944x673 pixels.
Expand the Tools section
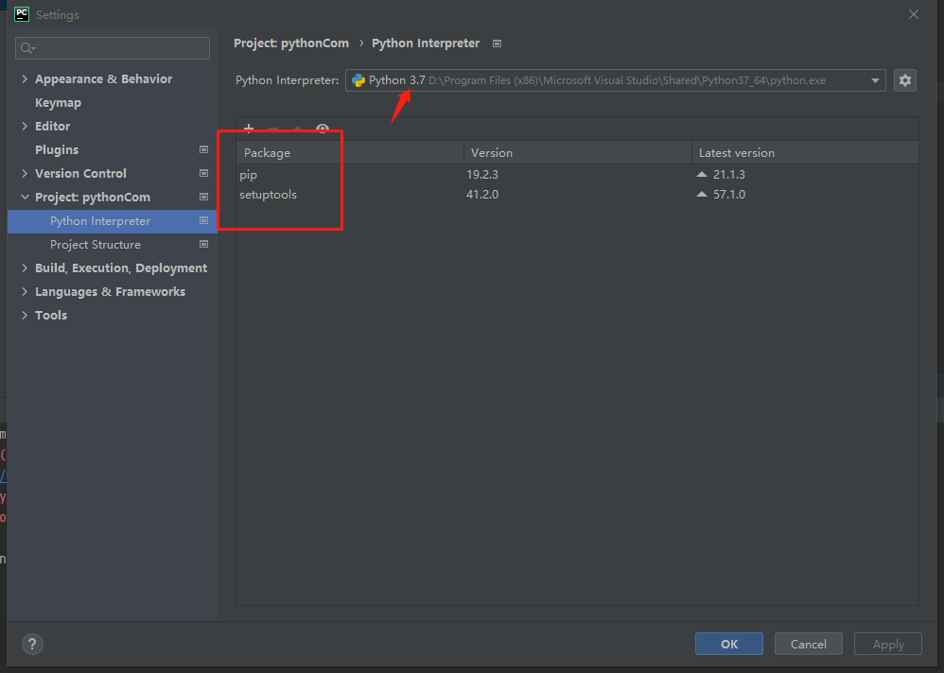pyautogui.click(x=26, y=315)
